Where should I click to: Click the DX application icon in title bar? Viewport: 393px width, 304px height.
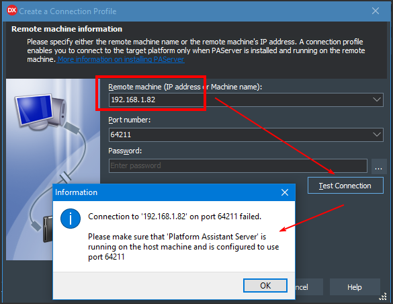point(12,11)
